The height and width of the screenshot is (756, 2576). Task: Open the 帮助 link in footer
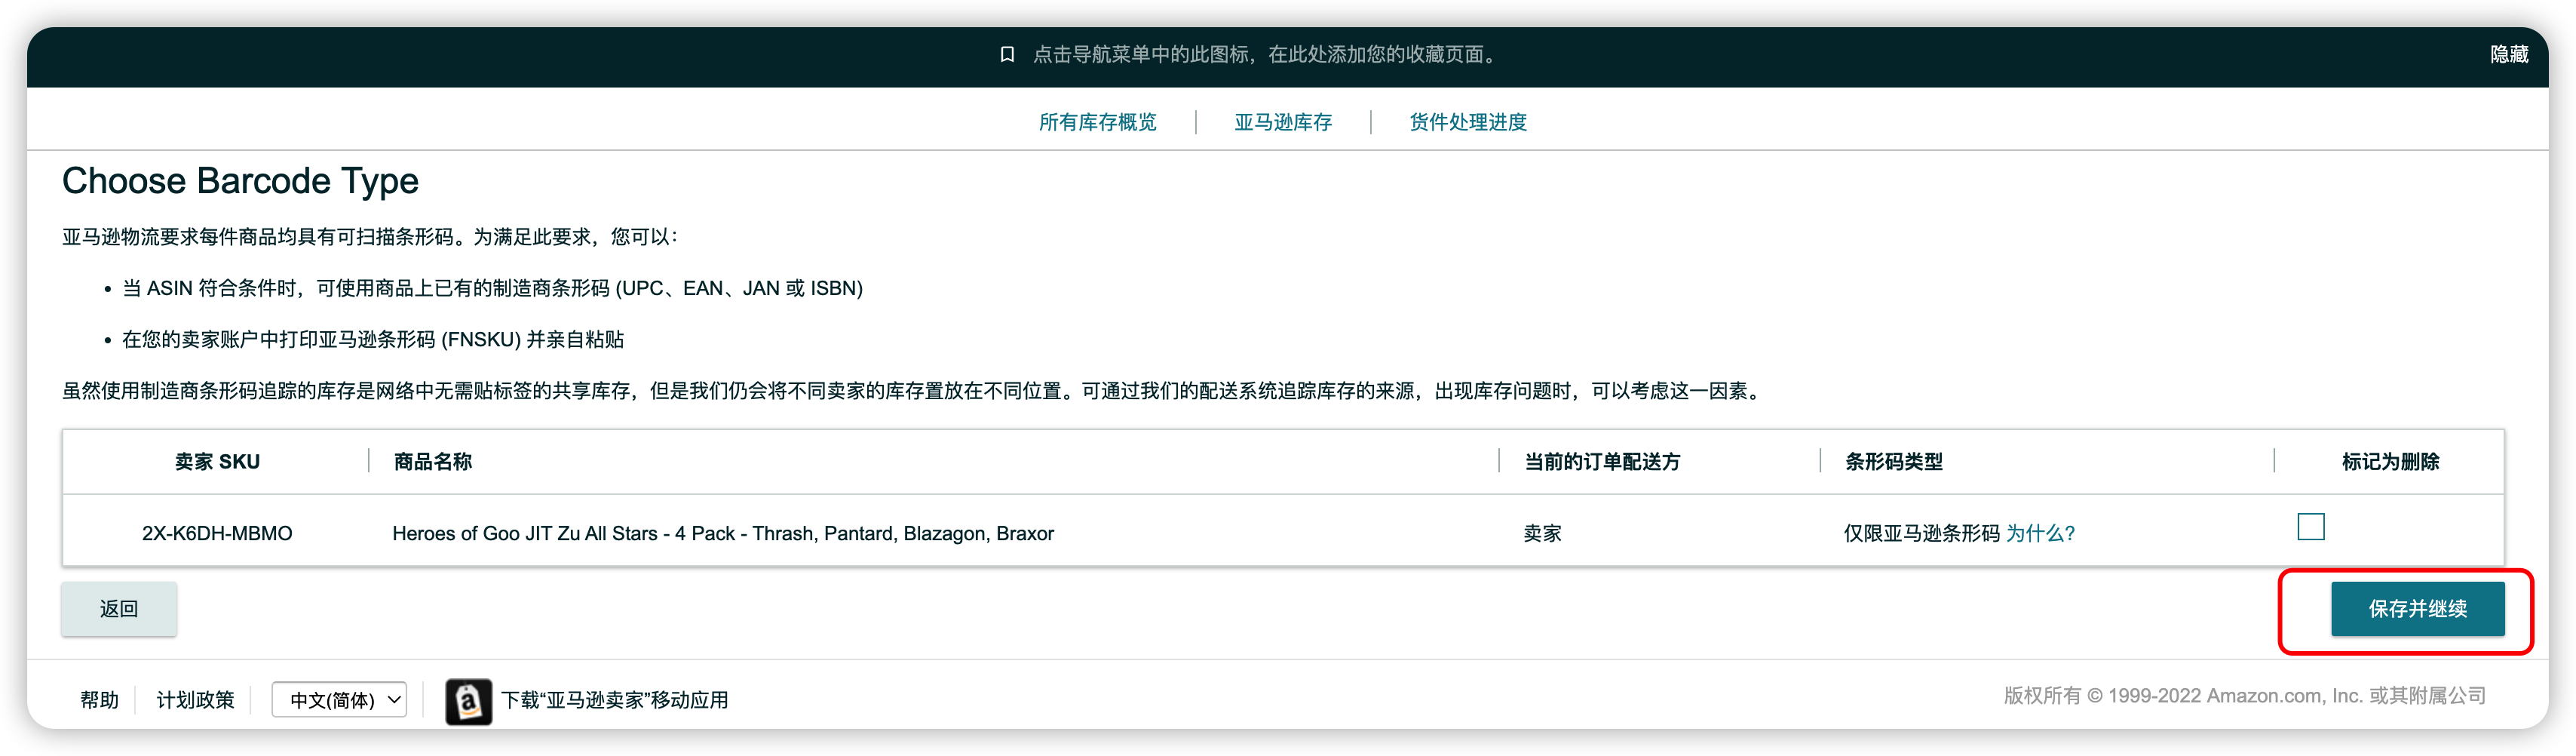point(99,699)
